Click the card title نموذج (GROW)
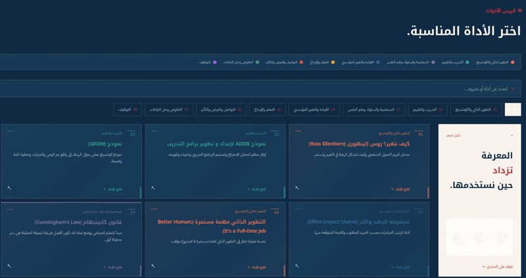The height and width of the screenshot is (278, 526). 105,144
